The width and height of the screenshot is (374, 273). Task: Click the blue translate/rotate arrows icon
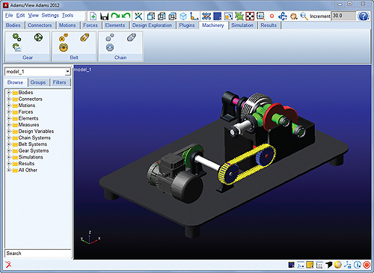[x=283, y=16]
